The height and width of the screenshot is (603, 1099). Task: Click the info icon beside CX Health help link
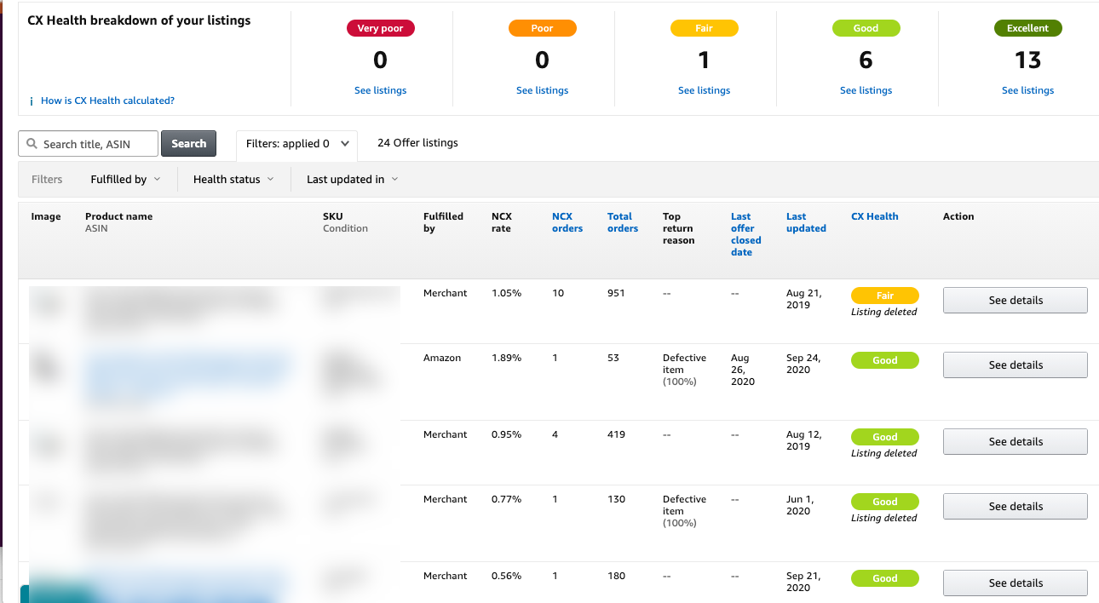point(32,100)
